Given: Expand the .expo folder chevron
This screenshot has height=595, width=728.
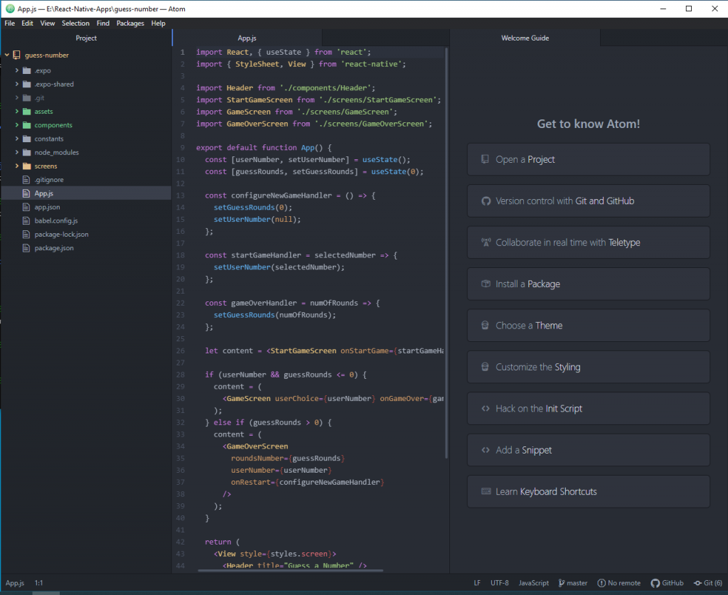Looking at the screenshot, I should click(17, 70).
